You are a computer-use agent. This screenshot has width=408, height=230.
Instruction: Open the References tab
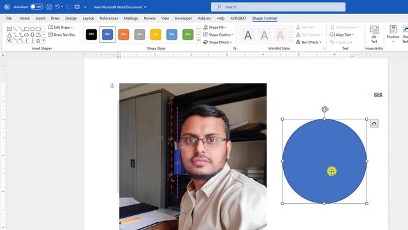109,19
